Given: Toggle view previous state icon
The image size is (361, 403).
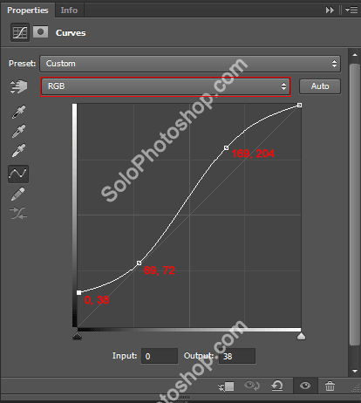Looking at the screenshot, I should tap(252, 386).
